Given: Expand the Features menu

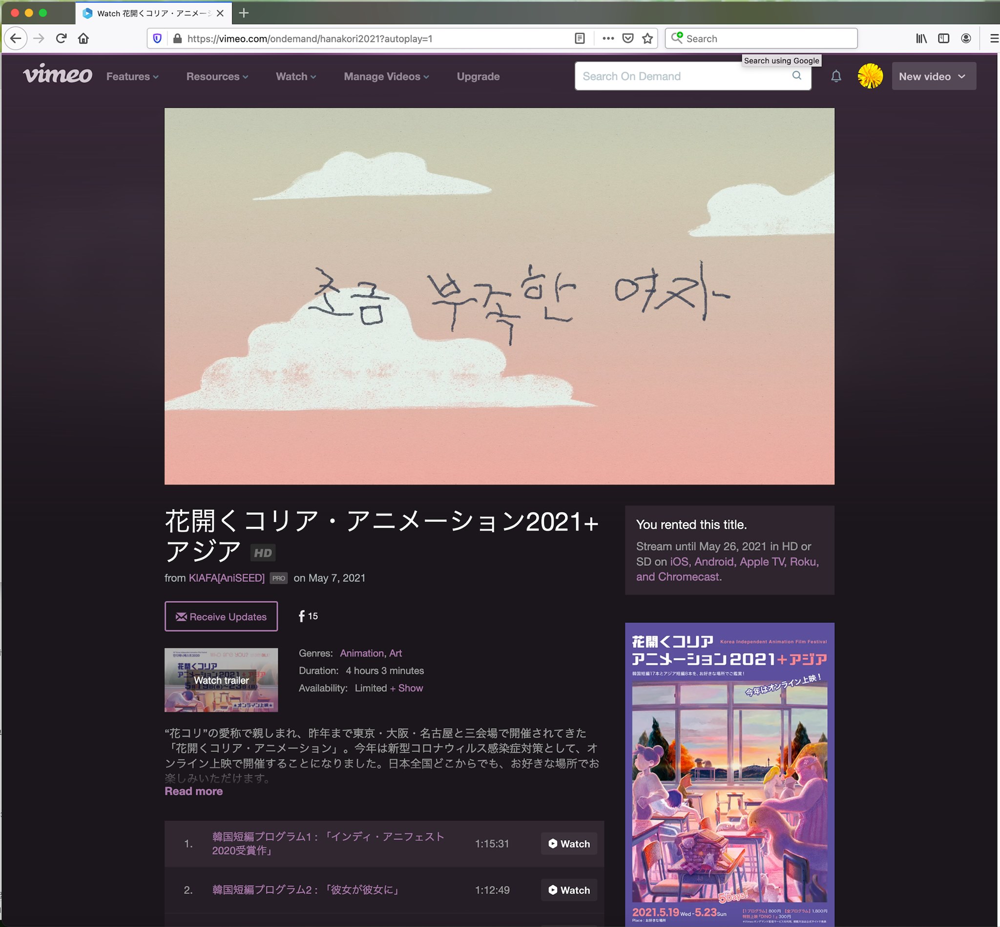Looking at the screenshot, I should click(x=132, y=77).
